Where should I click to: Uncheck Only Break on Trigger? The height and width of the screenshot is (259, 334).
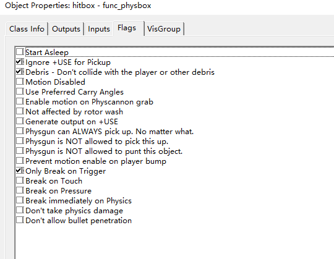click(x=20, y=171)
